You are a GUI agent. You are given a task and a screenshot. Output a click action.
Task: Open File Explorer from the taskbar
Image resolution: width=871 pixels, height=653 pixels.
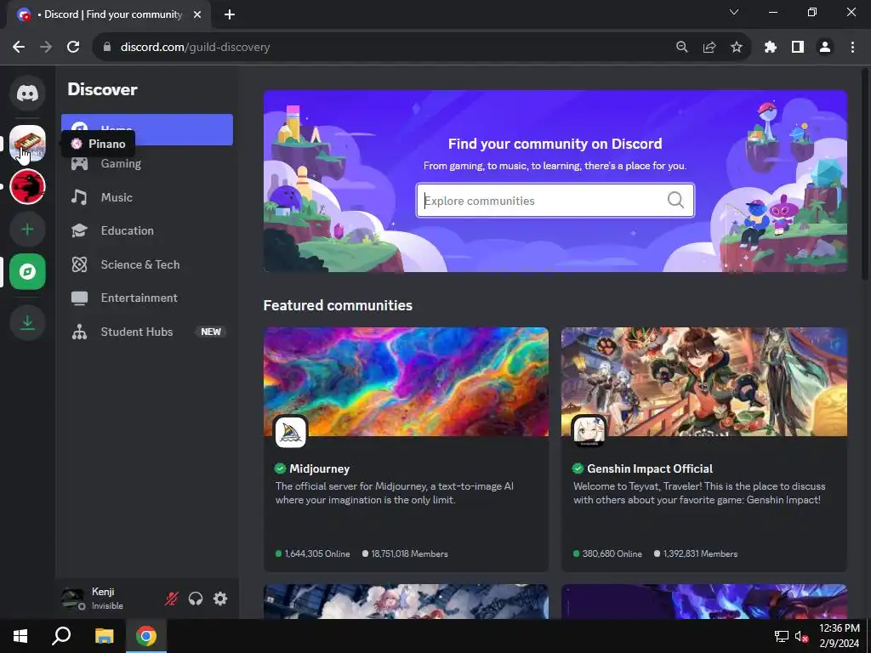coord(104,636)
